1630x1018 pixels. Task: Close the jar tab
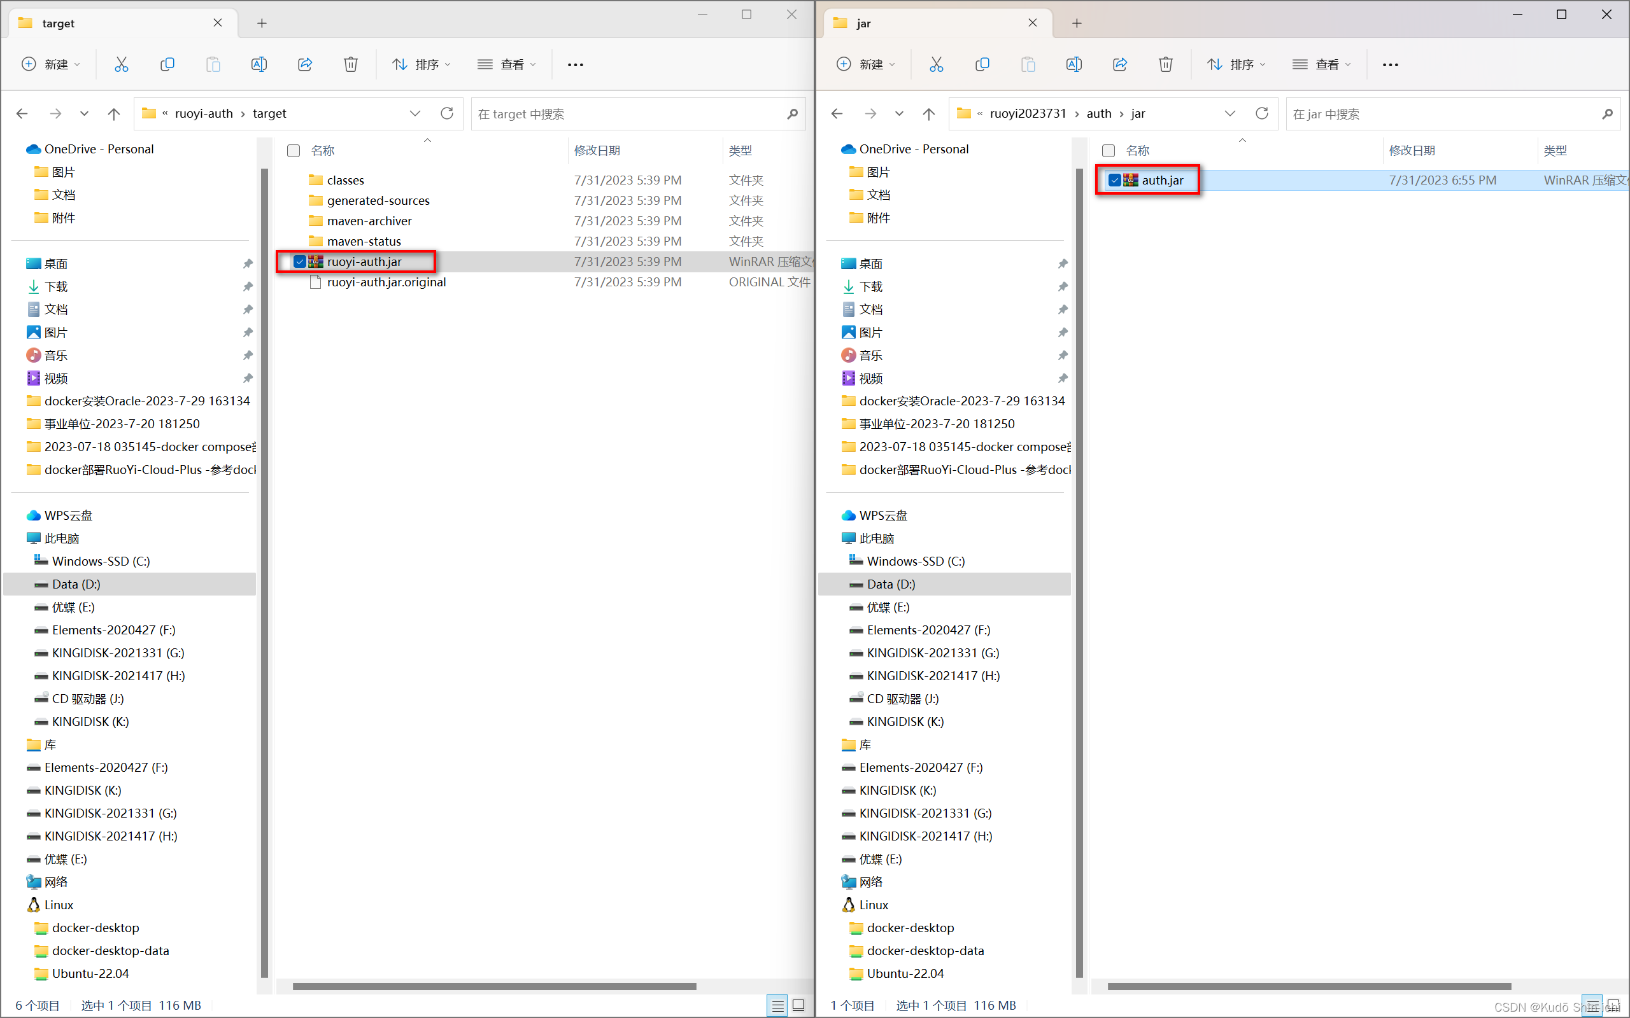click(x=1033, y=23)
